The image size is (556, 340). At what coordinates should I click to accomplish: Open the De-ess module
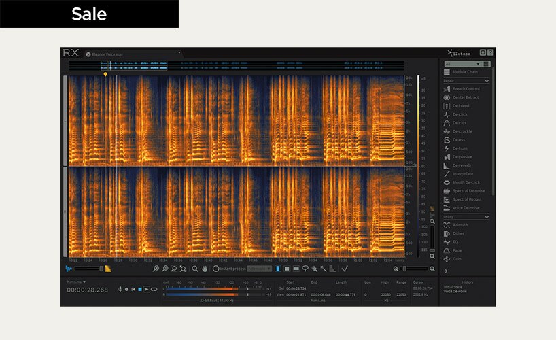click(454, 140)
